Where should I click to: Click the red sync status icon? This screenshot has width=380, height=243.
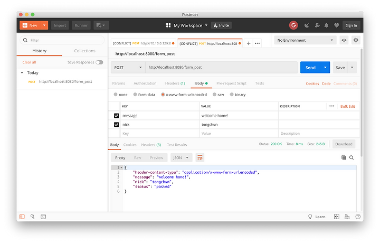coord(293,25)
